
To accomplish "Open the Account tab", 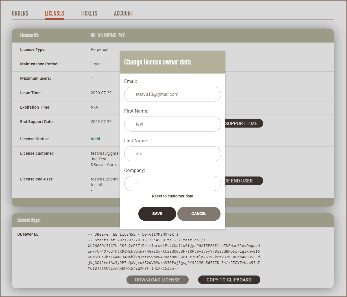I will (x=123, y=13).
